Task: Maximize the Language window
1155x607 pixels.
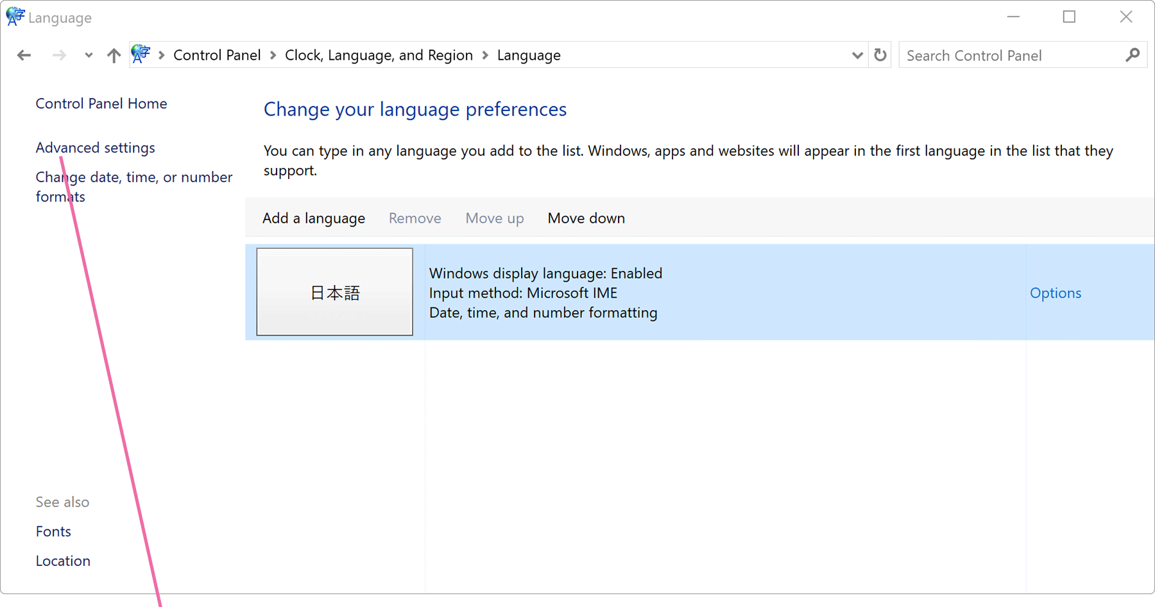Action: click(1069, 17)
